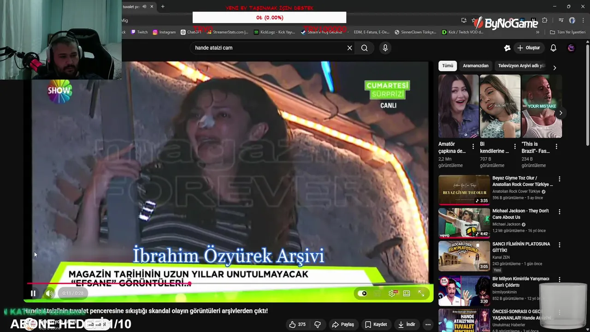This screenshot has height=332, width=590.
Task: Toggle the autoplay switch in player
Action: 363,293
